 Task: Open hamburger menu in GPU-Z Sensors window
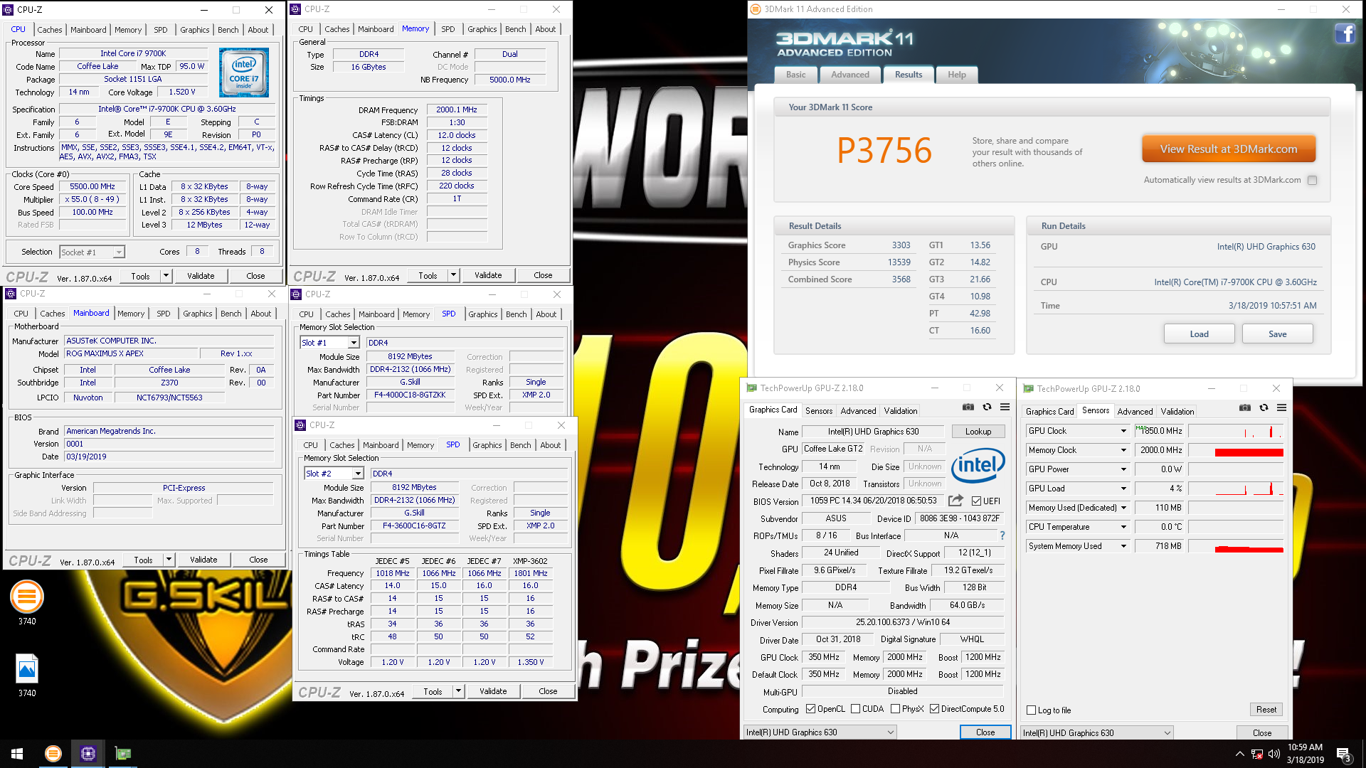pos(1281,408)
